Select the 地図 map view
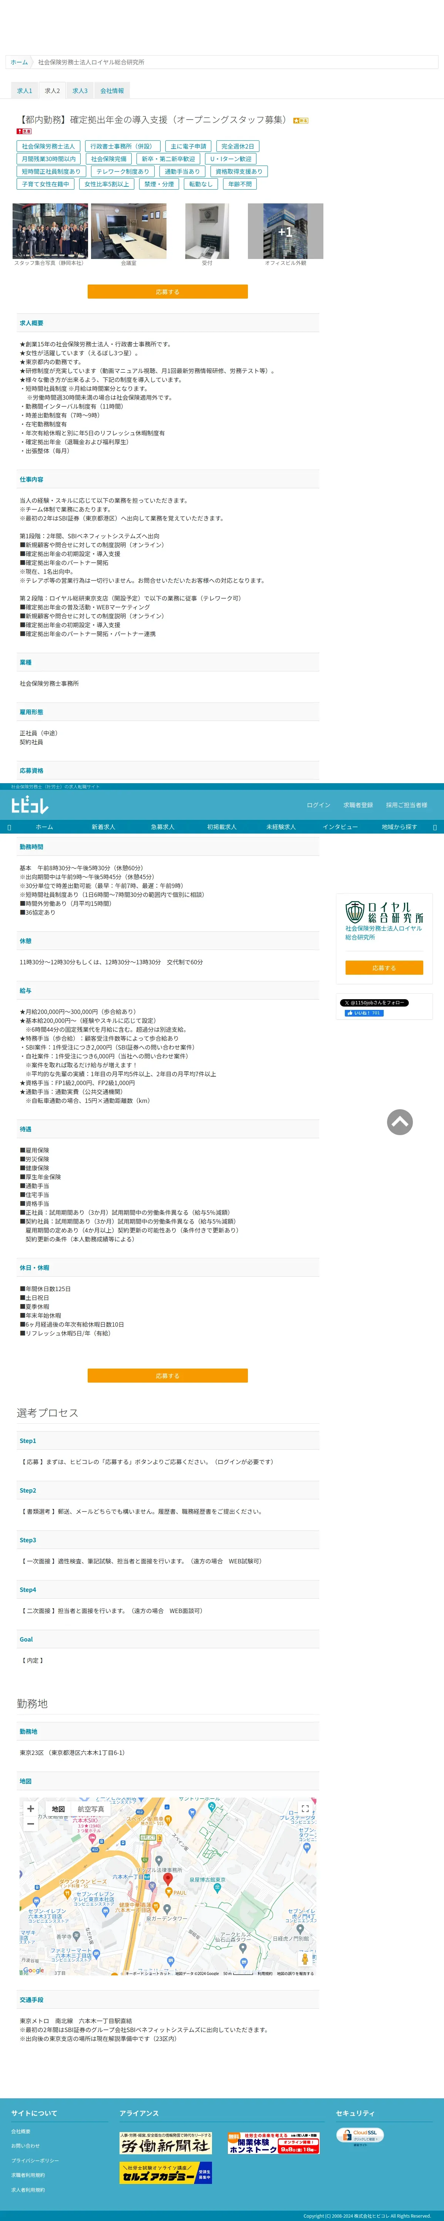 tap(58, 1809)
